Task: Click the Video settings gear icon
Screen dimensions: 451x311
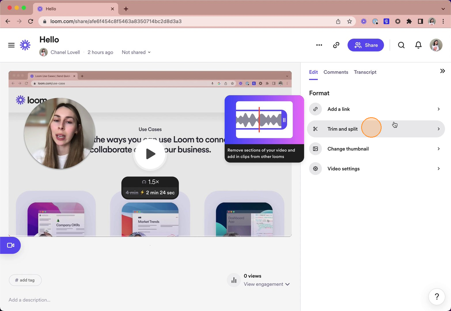Action: (x=315, y=169)
